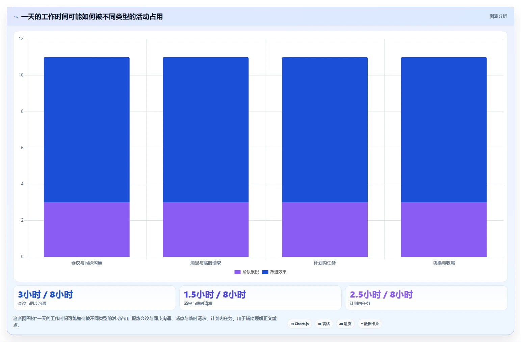Open the 2.5小时 / 8小时 stat card
521x342 pixels.
pyautogui.click(x=426, y=298)
